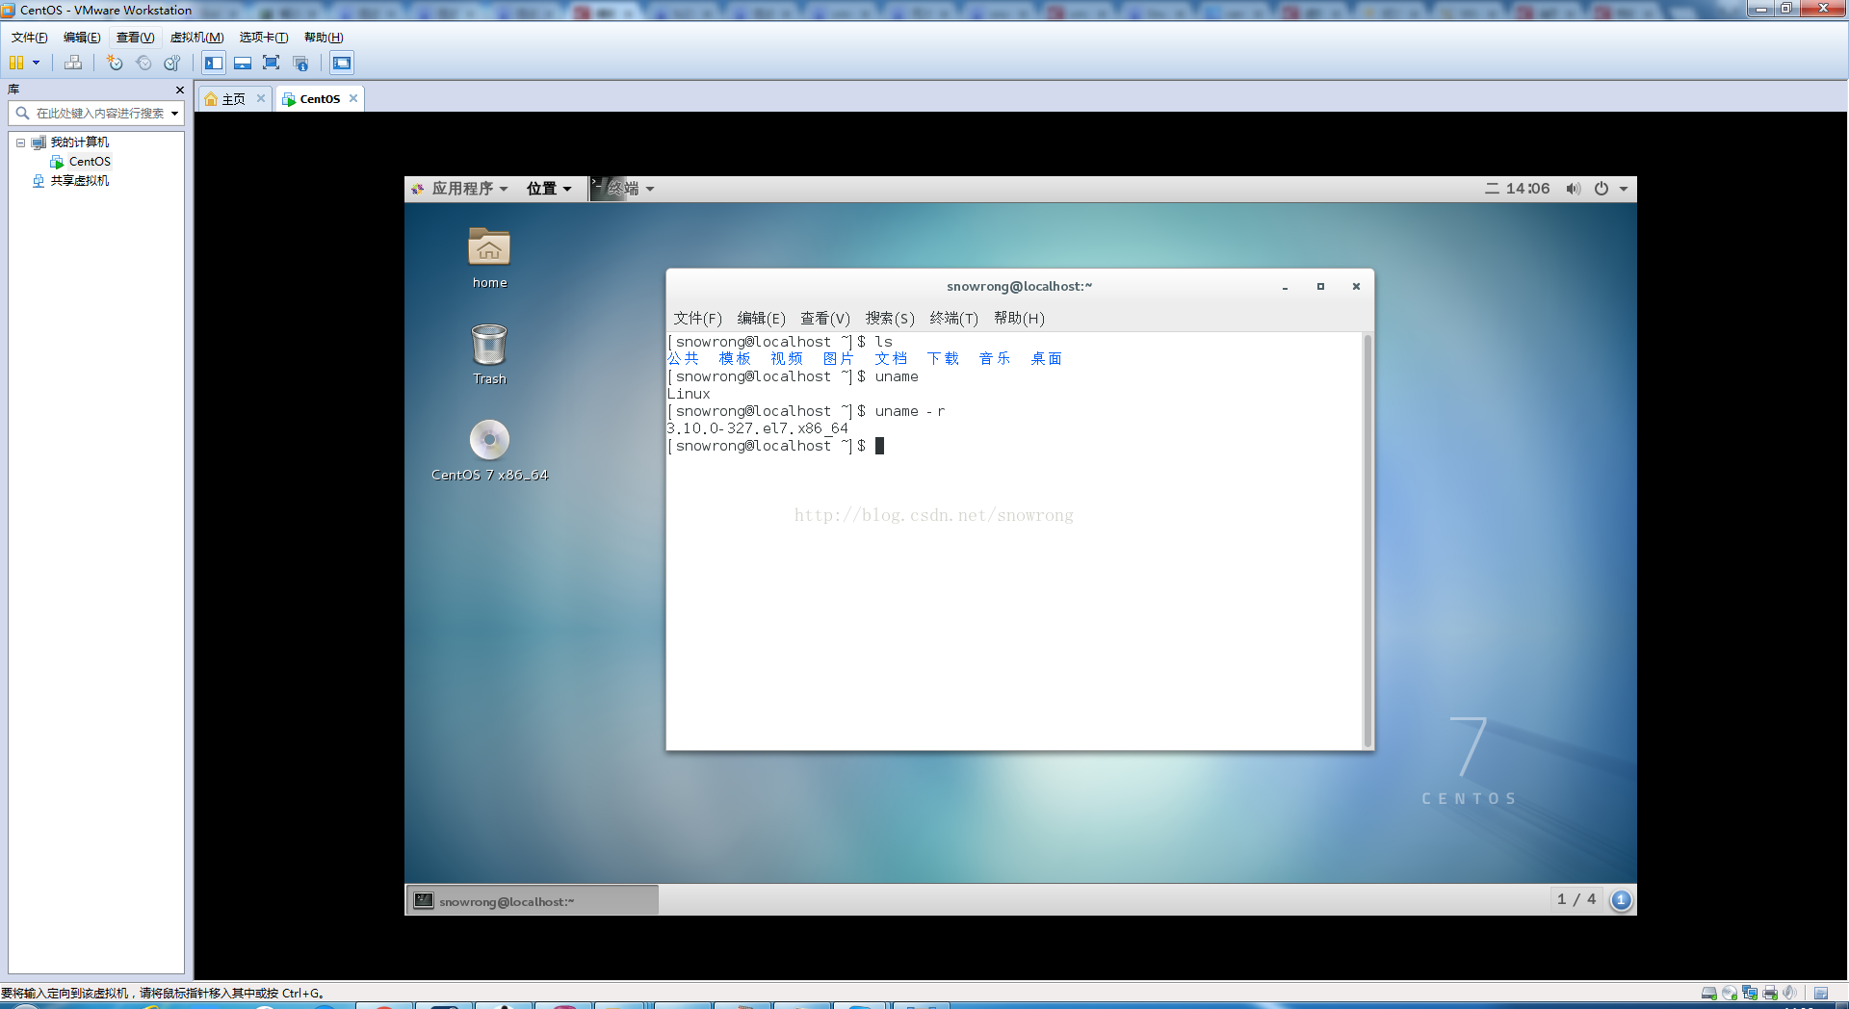
Task: Click the CD/DVD device status icon
Action: click(1730, 993)
